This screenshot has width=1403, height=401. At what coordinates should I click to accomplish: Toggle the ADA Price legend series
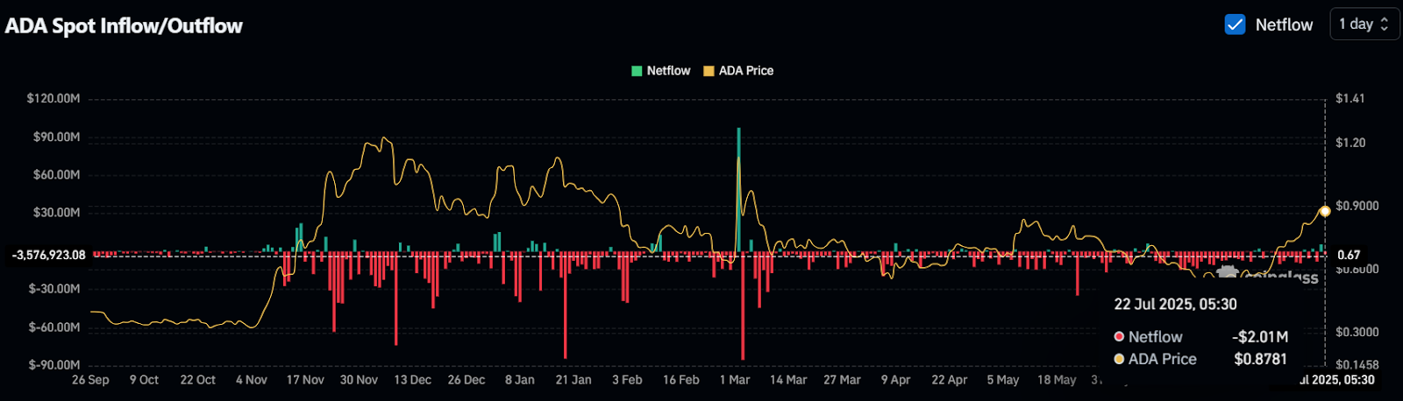tap(738, 71)
